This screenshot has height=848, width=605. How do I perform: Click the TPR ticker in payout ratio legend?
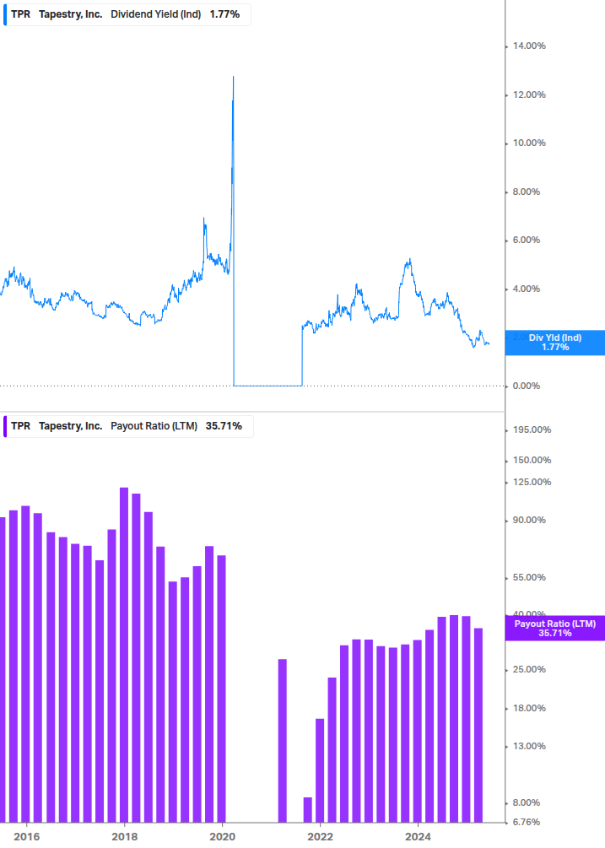coord(20,426)
